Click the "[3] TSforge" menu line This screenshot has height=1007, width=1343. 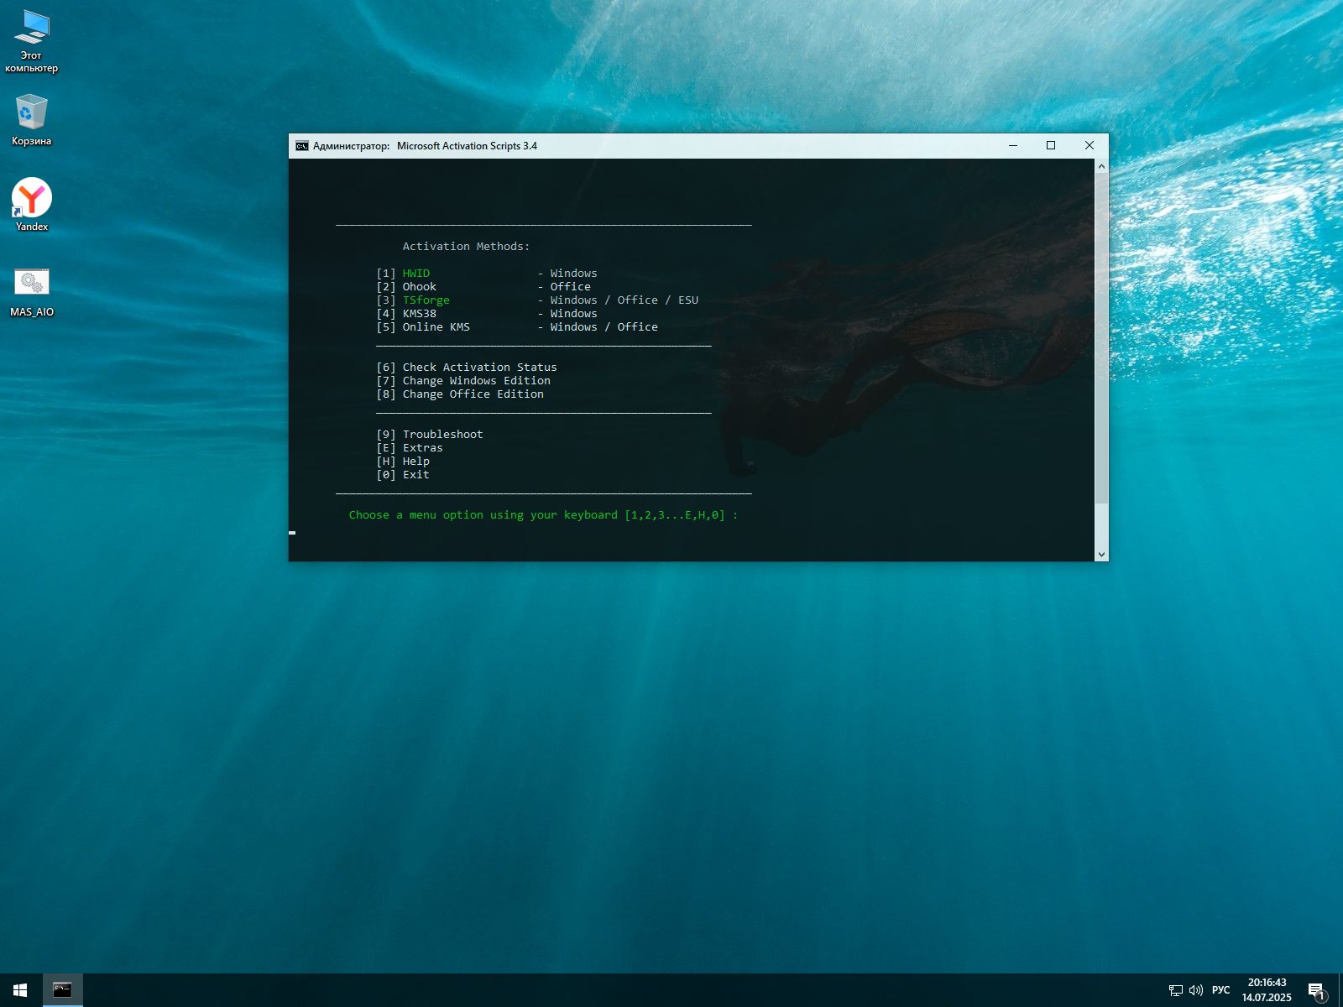click(x=537, y=300)
